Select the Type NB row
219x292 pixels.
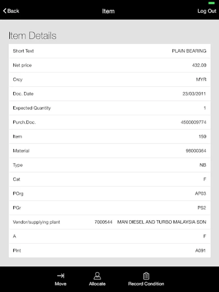[x=110, y=165]
